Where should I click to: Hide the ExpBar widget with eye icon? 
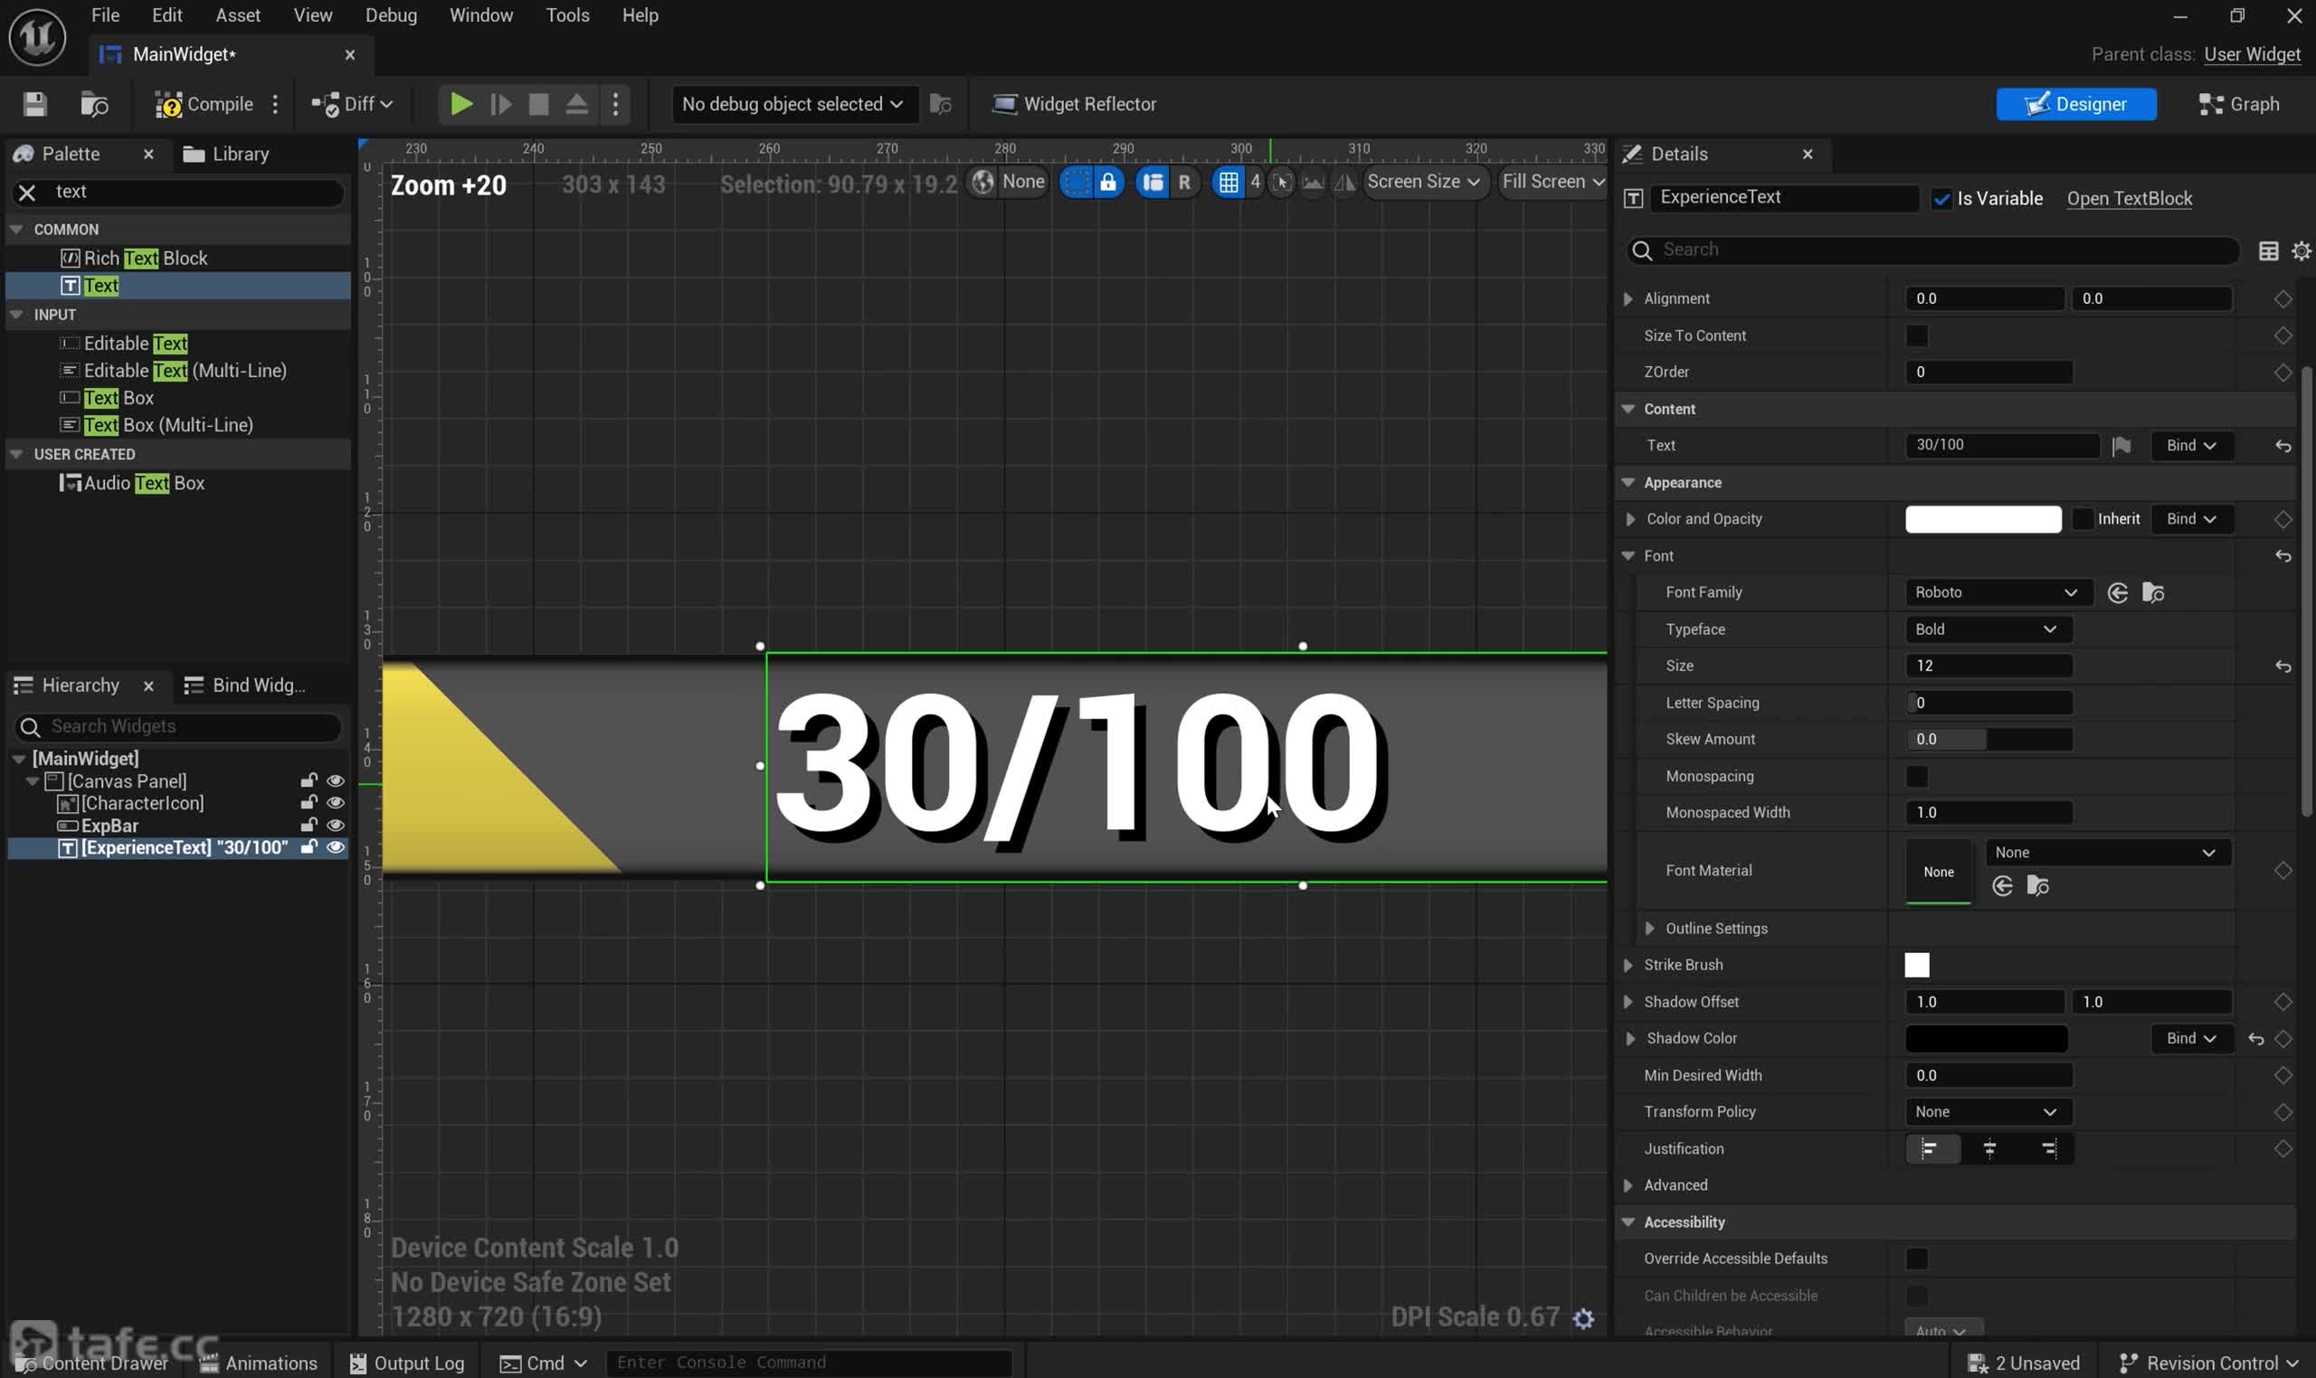pyautogui.click(x=336, y=826)
